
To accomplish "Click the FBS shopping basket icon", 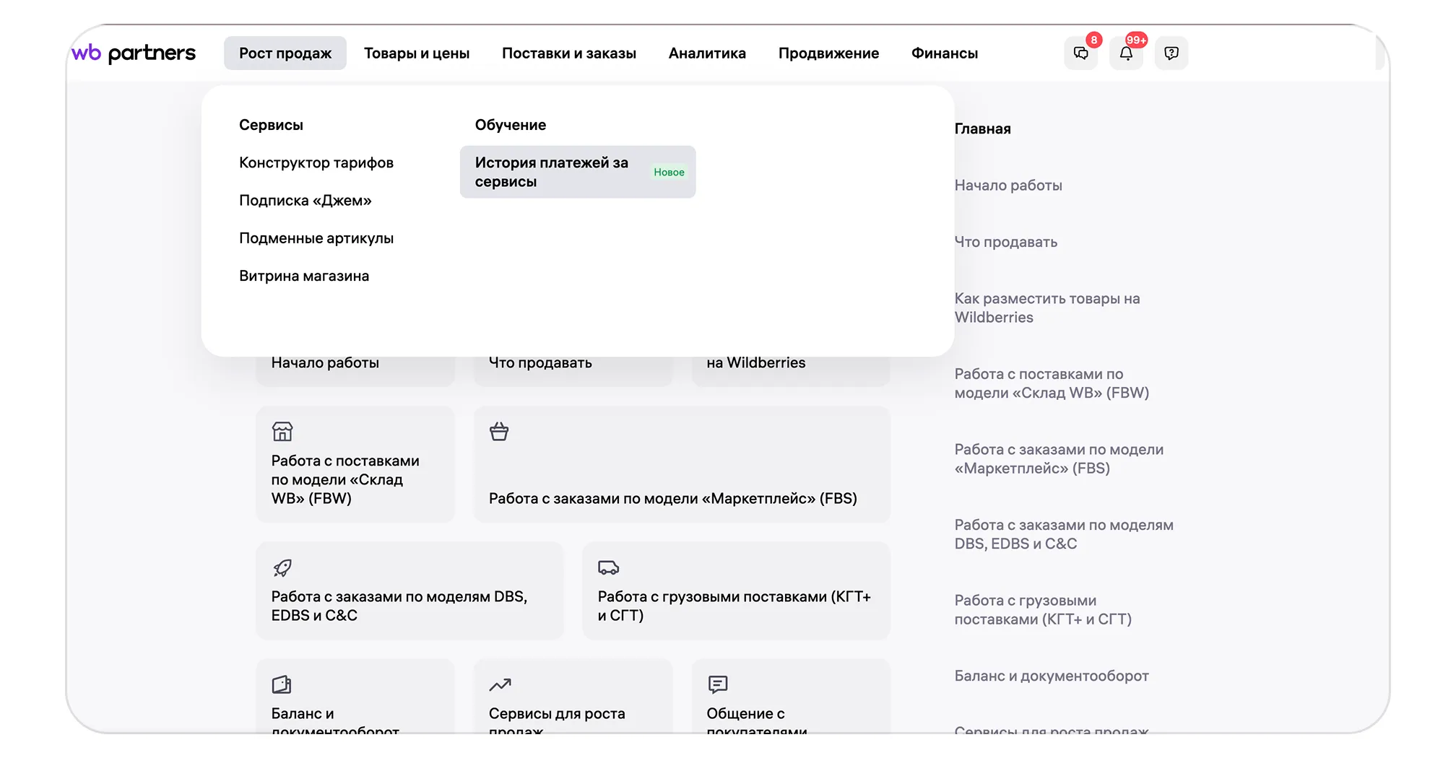I will pyautogui.click(x=499, y=432).
